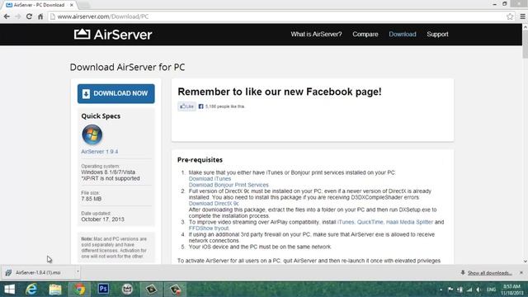Click the Facebook Like button
This screenshot has height=297, width=528.
pos(187,106)
